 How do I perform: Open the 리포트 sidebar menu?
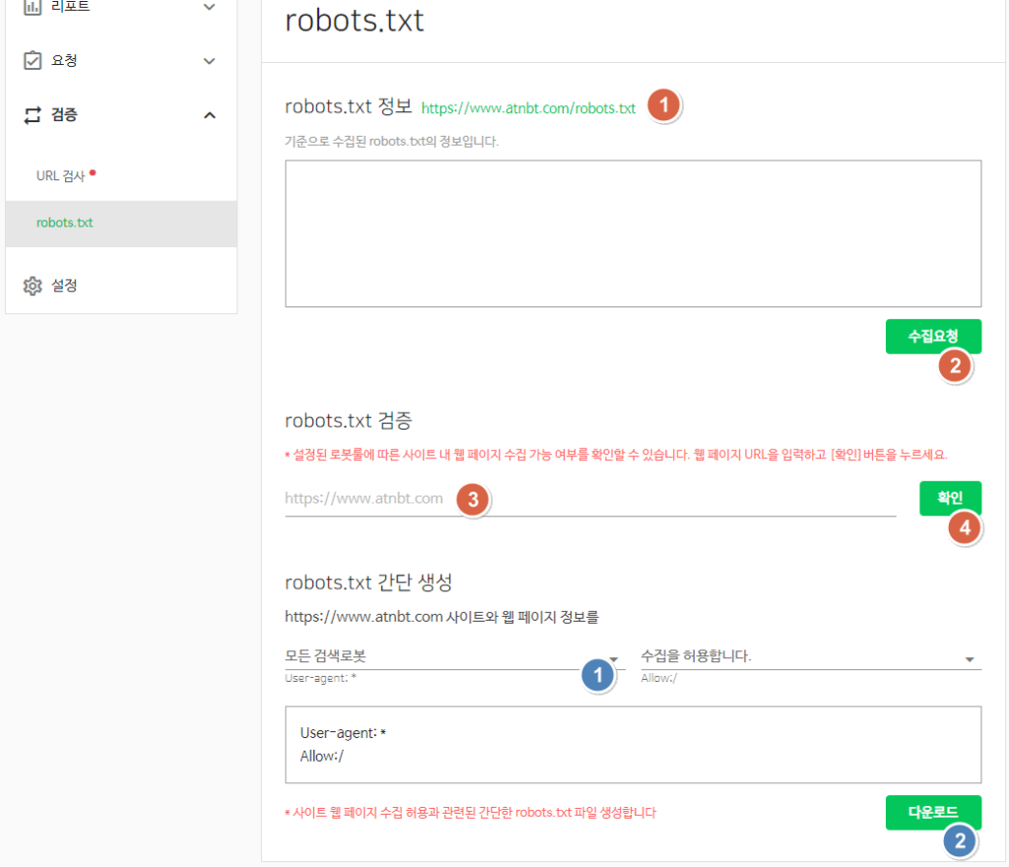point(121,8)
